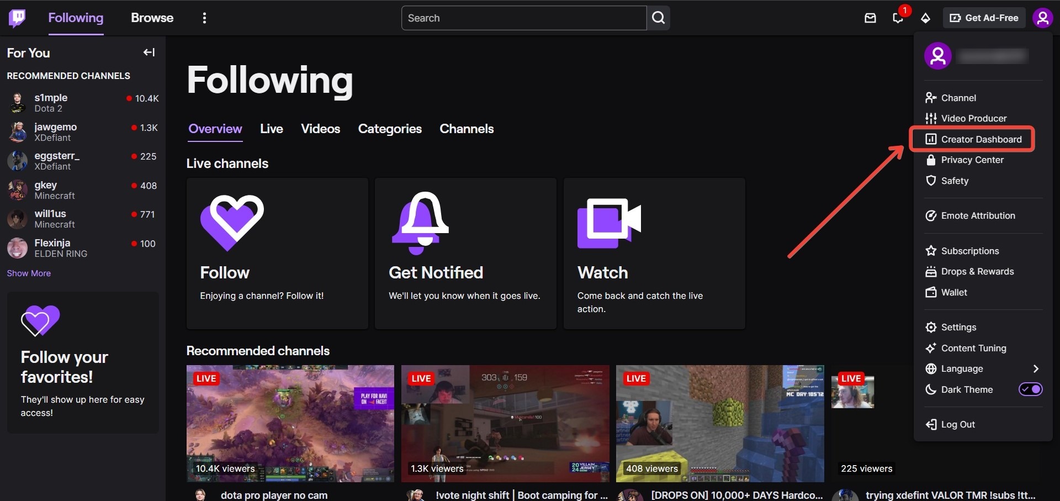The image size is (1060, 501).
Task: Expand the Language submenu chevron
Action: 1036,368
